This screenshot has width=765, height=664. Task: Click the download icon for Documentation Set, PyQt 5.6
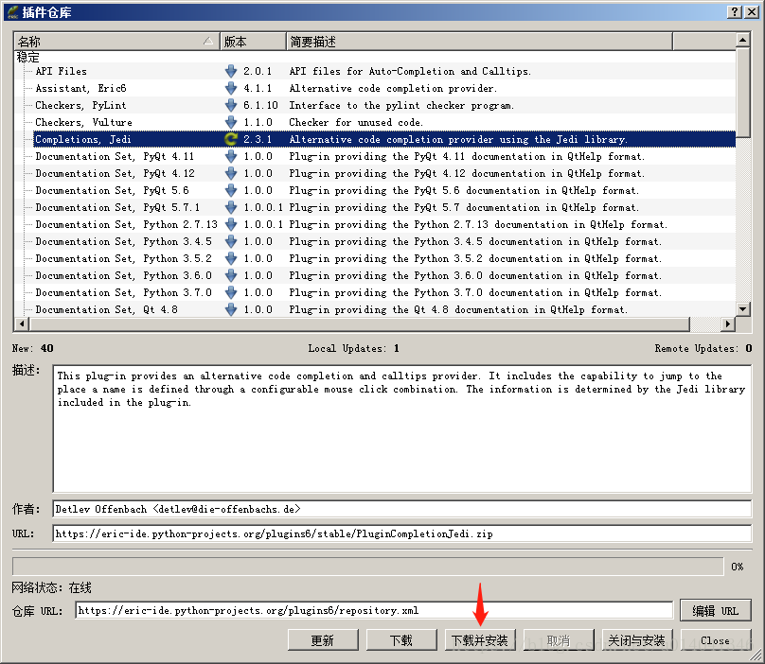coord(231,191)
